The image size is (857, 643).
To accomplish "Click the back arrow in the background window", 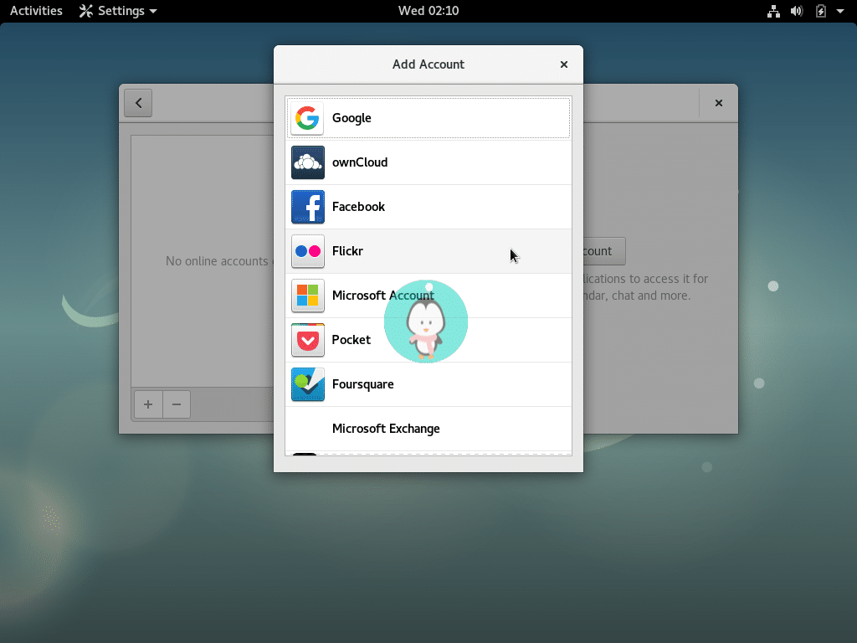I will click(x=137, y=102).
